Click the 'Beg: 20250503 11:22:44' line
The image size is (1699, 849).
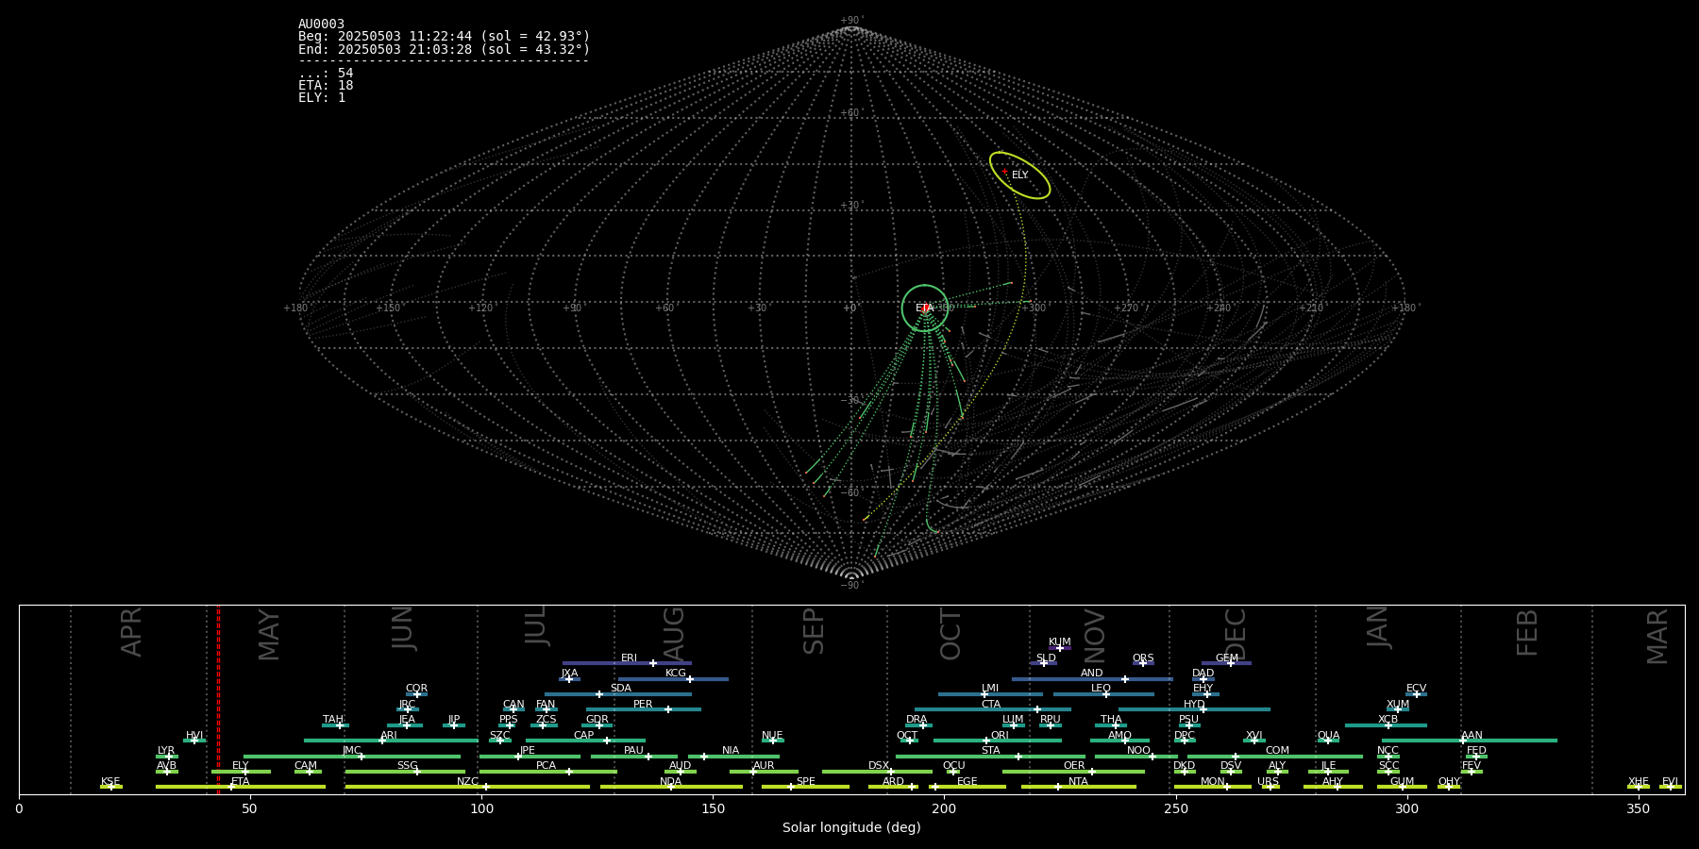tap(444, 37)
